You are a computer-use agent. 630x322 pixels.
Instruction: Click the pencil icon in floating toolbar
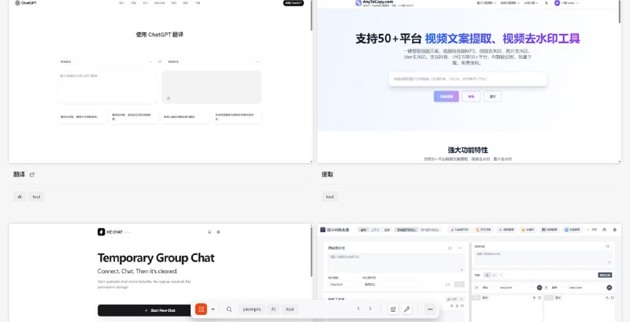click(x=406, y=309)
